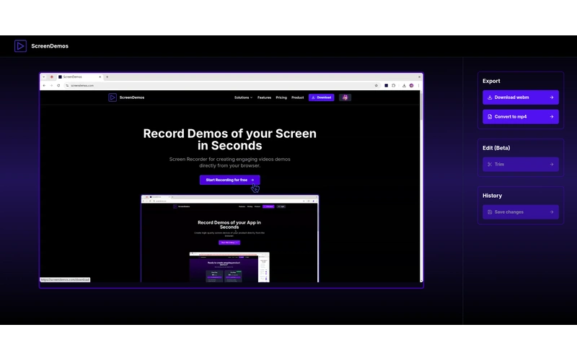This screenshot has height=361, width=577.
Task: Click the Export section heading
Action: (491, 81)
